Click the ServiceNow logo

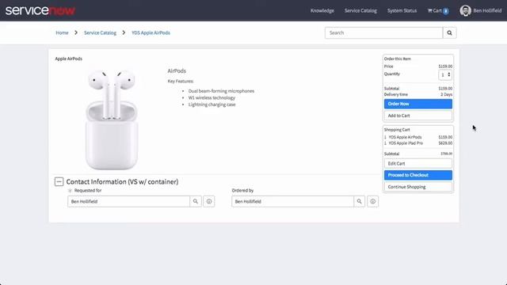click(x=40, y=10)
